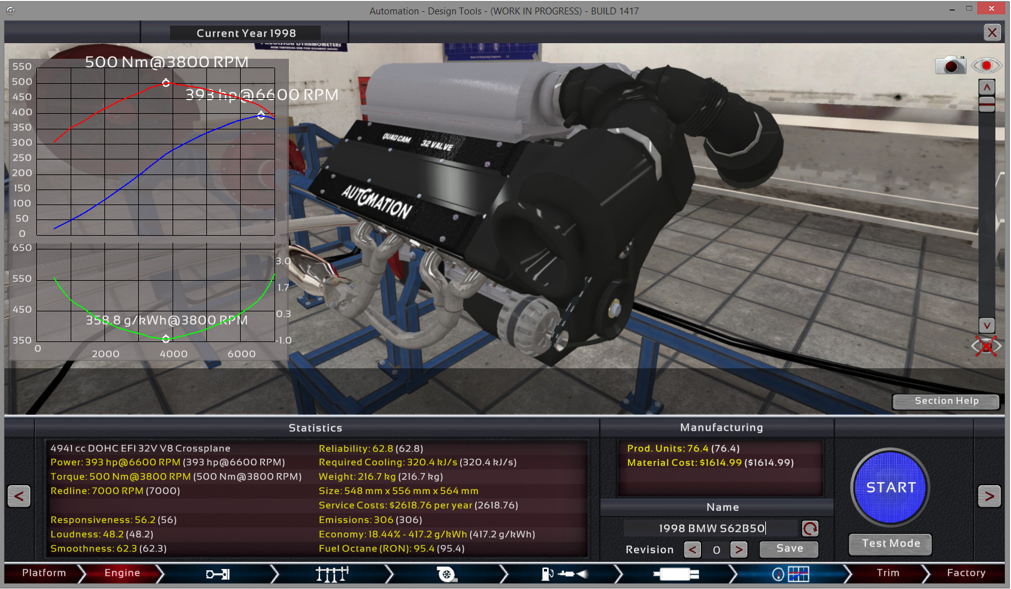Screen dimensions: 1011x589
Task: Click the Fuel Octane (RON) statistic
Action: point(391,549)
